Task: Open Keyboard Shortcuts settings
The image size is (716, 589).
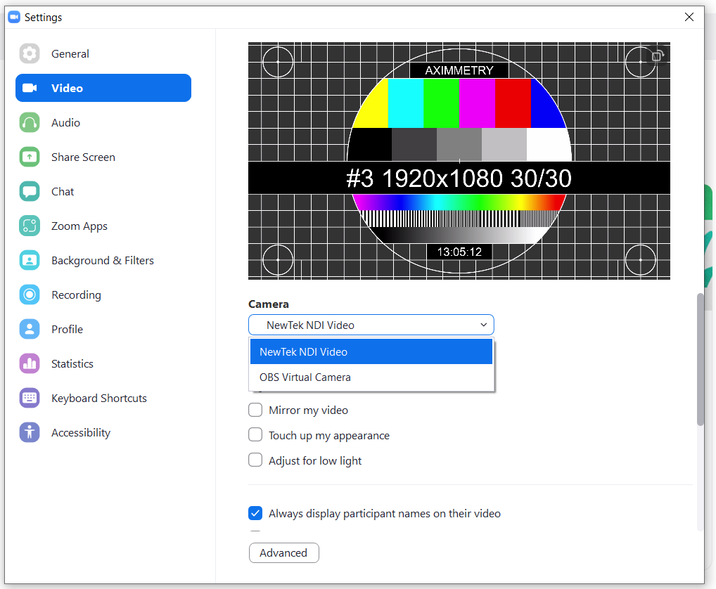Action: click(103, 399)
